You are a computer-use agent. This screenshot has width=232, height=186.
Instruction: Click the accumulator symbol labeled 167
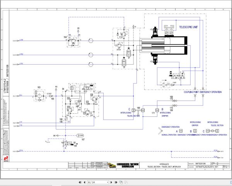coord(80,135)
